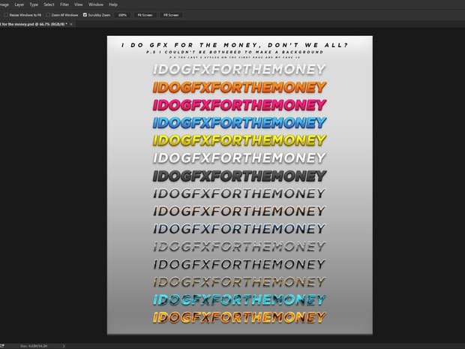Open the Help menu
The width and height of the screenshot is (465, 349).
tap(113, 5)
